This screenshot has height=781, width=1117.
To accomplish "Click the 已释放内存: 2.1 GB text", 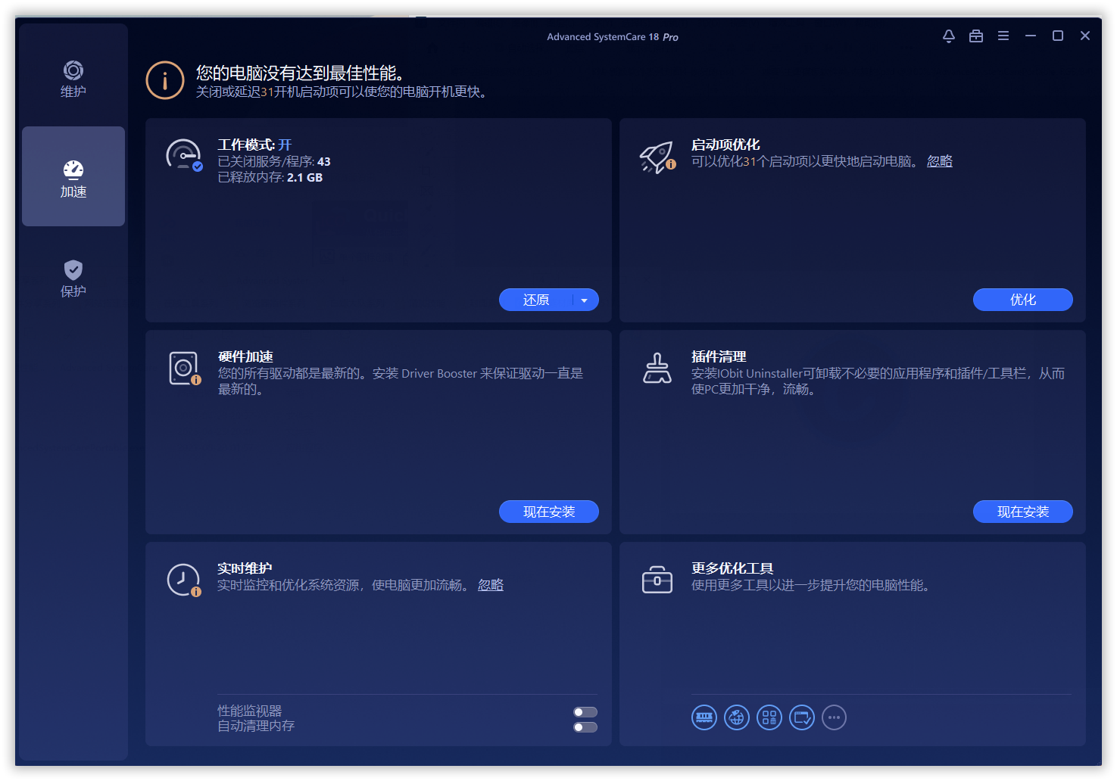I will (270, 177).
